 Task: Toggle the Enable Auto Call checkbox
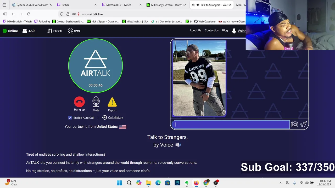[x=70, y=118]
